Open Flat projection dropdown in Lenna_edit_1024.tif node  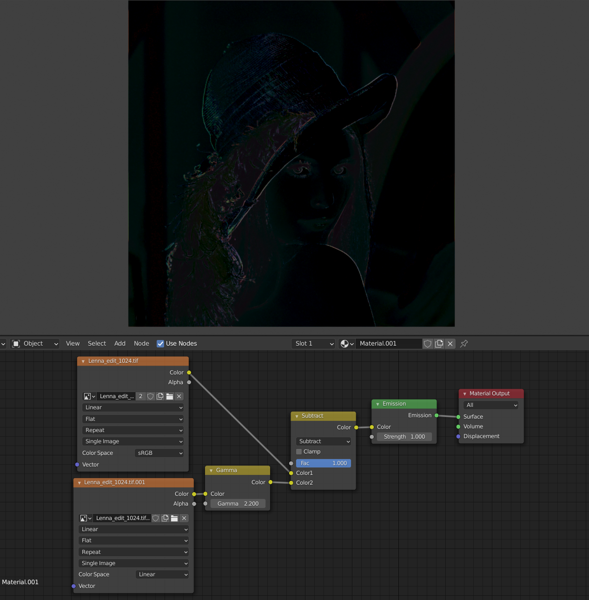(133, 419)
